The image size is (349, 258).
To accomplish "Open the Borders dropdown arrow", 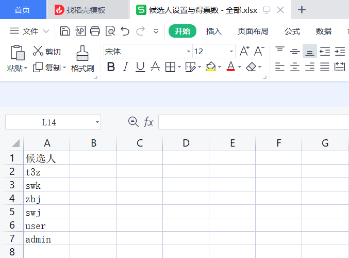I will pos(179,67).
